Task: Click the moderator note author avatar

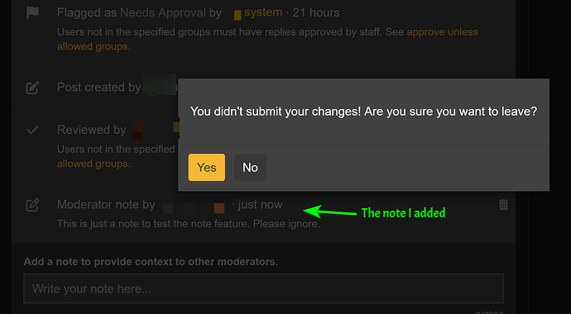Action: (x=219, y=208)
